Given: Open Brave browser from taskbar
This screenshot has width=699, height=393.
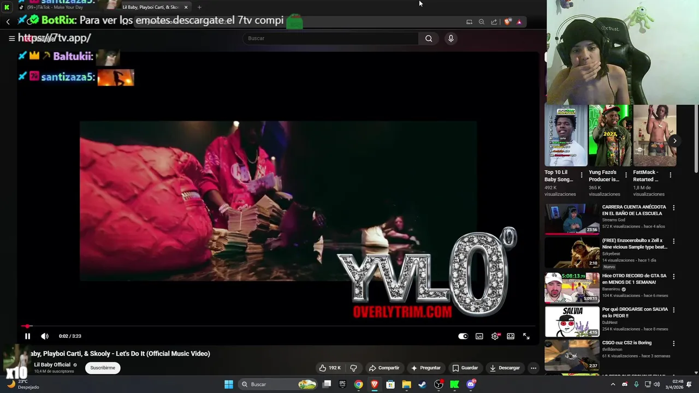Looking at the screenshot, I should pyautogui.click(x=375, y=384).
